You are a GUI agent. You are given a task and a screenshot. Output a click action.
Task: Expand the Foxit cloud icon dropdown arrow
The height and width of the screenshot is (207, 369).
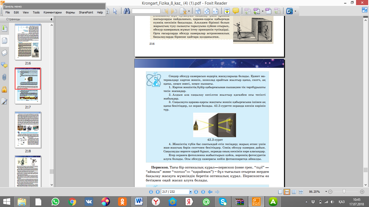pyautogui.click(x=295, y=11)
